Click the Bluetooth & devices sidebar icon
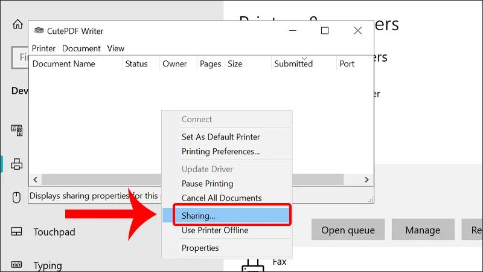 coord(17,130)
